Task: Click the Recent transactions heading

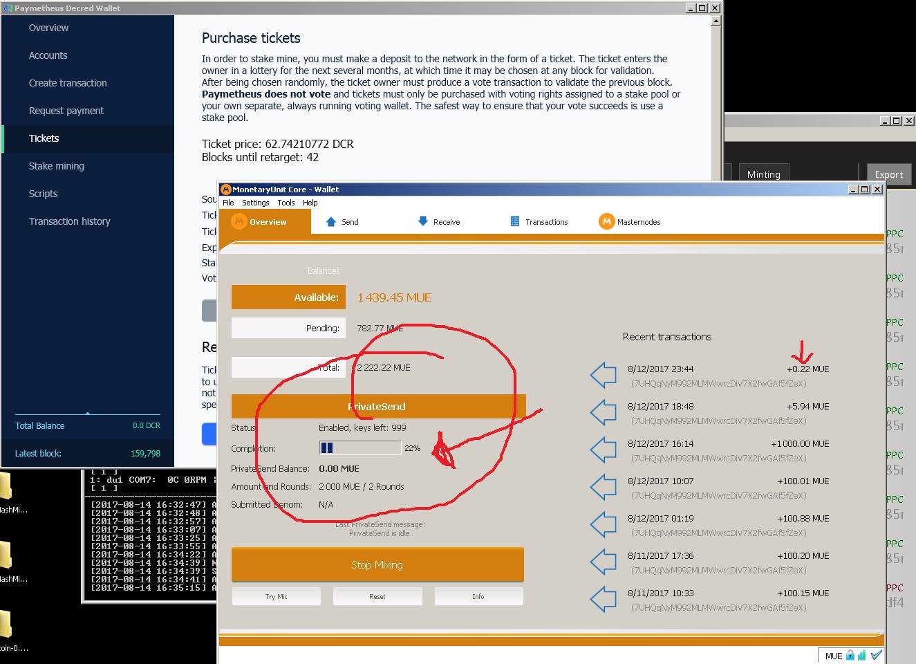Action: point(667,337)
